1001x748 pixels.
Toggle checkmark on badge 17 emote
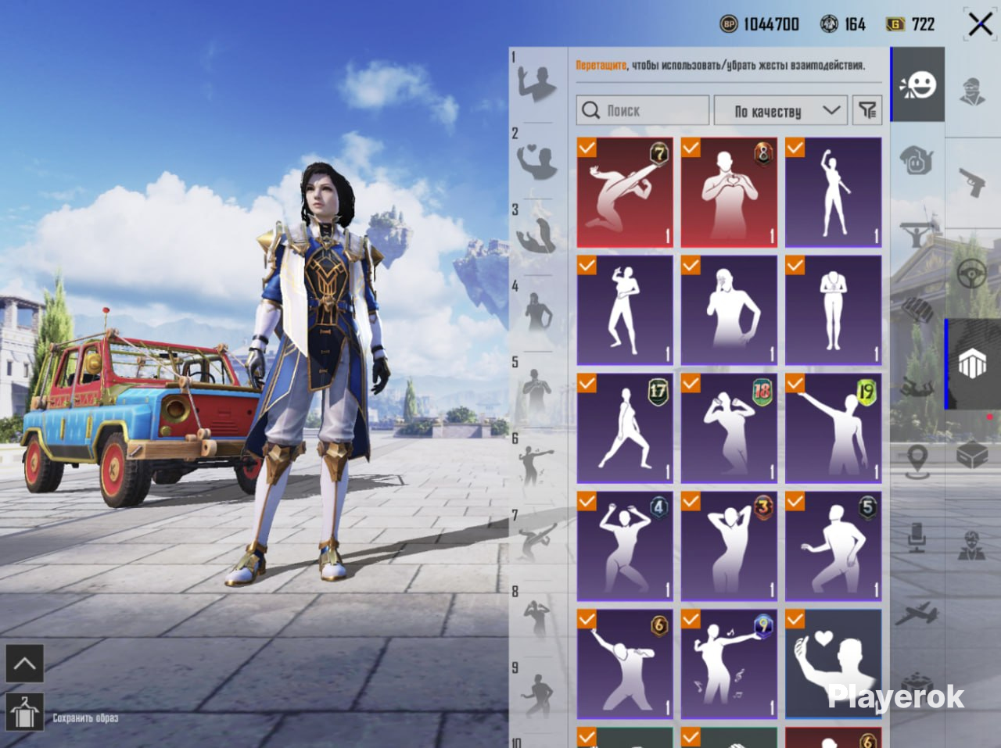587,383
